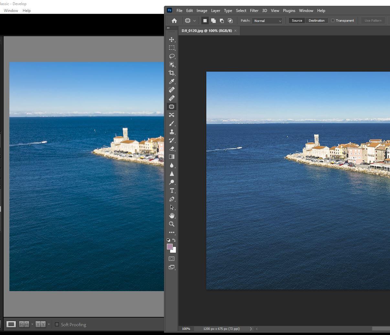The image size is (390, 335).
Task: Switch Patch source to Destination
Action: coord(317,20)
